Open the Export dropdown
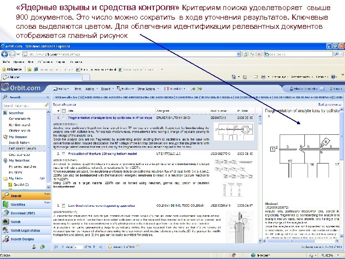345x259 pixels. coord(107,89)
